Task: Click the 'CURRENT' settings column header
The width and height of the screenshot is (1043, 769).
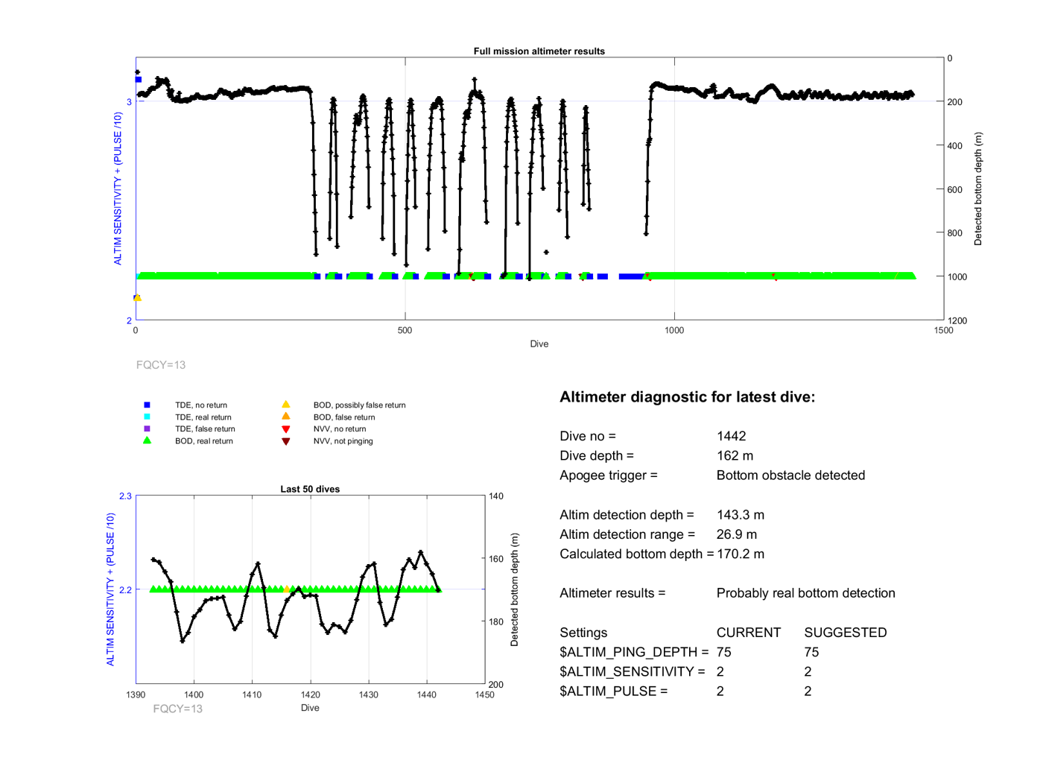Action: click(748, 633)
